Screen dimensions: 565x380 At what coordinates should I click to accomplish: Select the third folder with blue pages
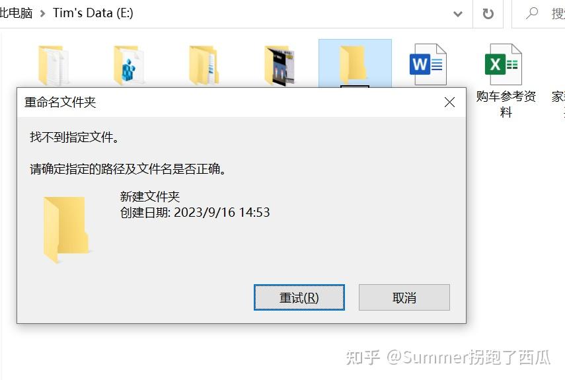tap(204, 65)
